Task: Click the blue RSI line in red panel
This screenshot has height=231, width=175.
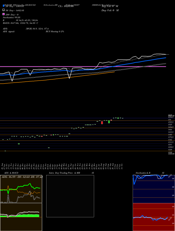Action: point(150,218)
